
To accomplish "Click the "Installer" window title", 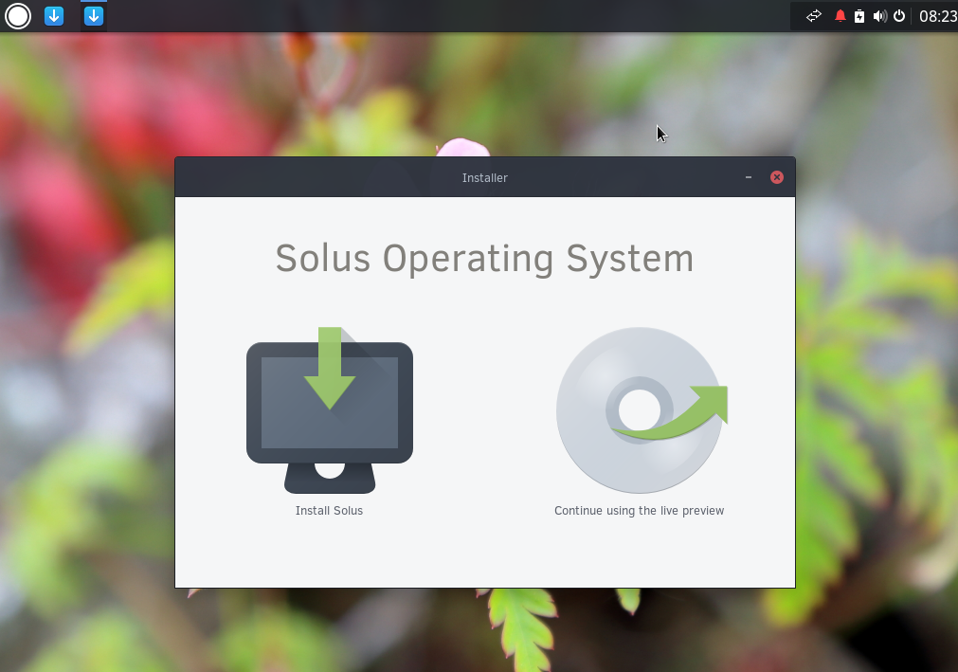I will (x=485, y=178).
